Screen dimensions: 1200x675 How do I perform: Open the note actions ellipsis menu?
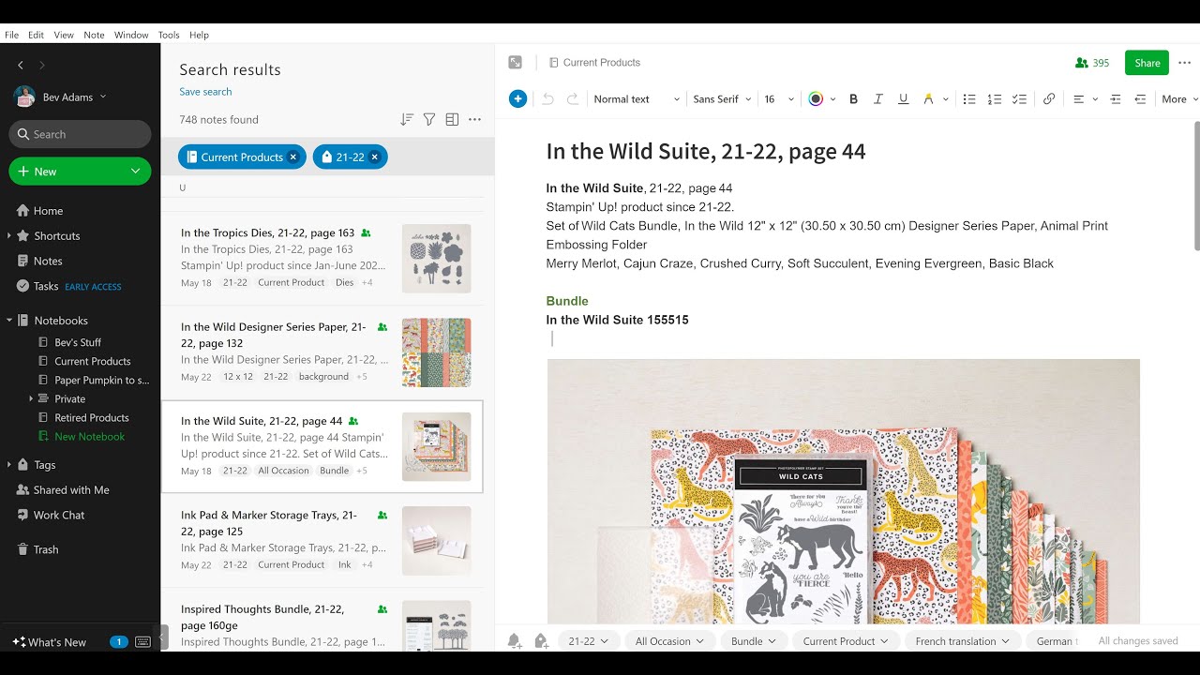(1185, 63)
